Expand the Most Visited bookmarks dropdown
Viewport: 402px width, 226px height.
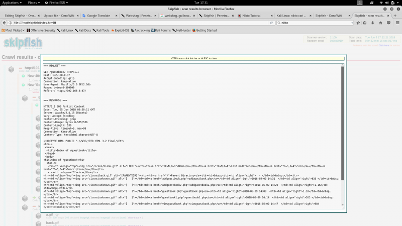13,30
